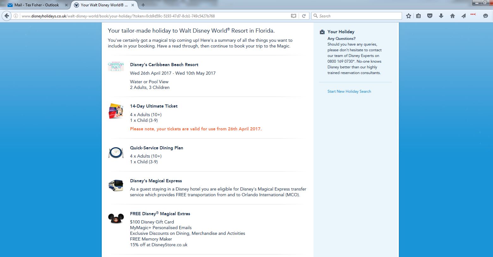493x257 pixels.
Task: Click the Any Questions? sidebar label
Action: click(342, 39)
